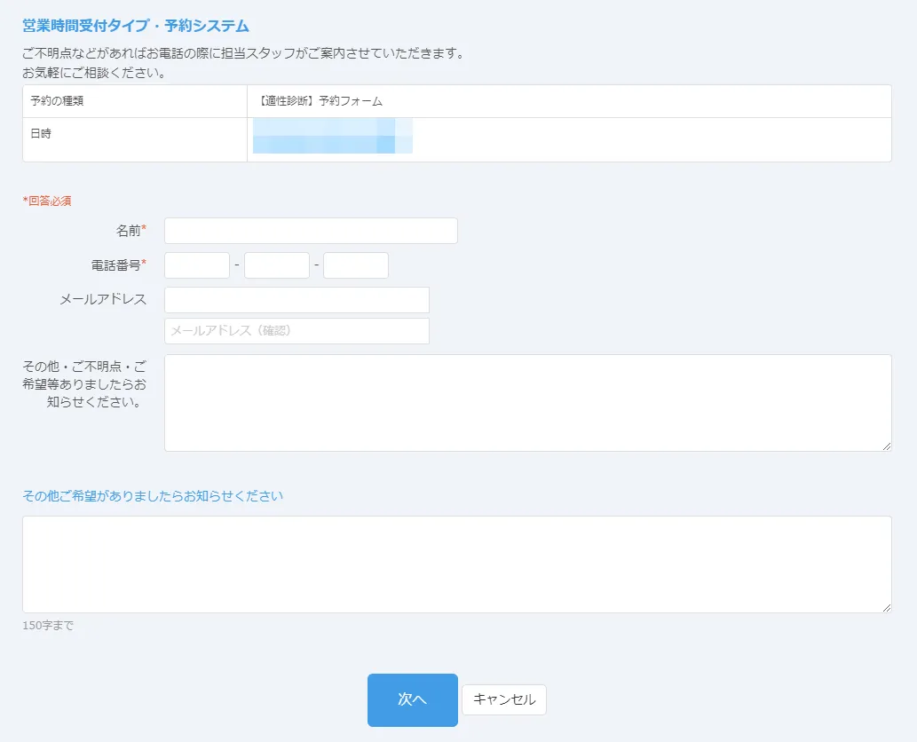Click the 日時 row label
Image resolution: width=917 pixels, height=742 pixels.
42,133
